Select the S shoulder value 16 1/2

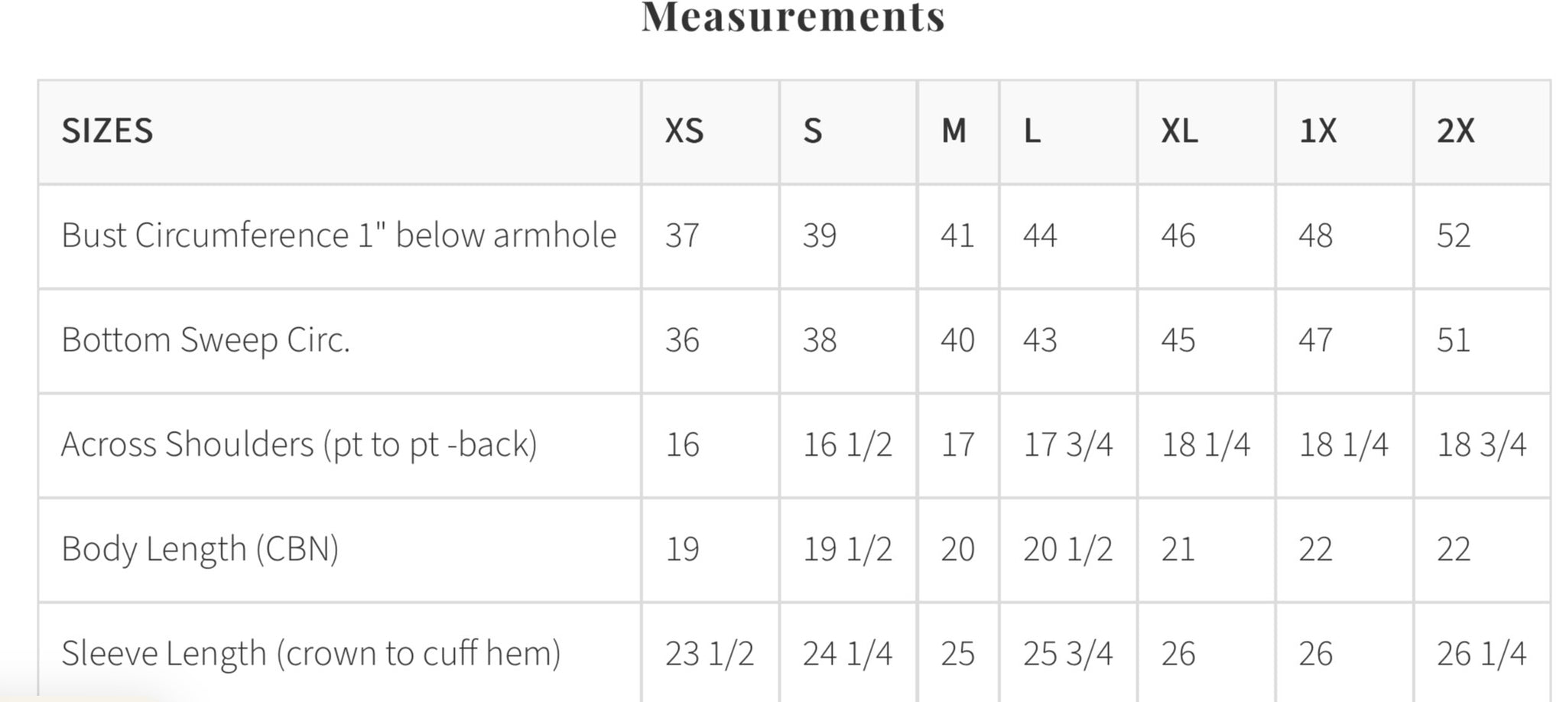pyautogui.click(x=847, y=444)
